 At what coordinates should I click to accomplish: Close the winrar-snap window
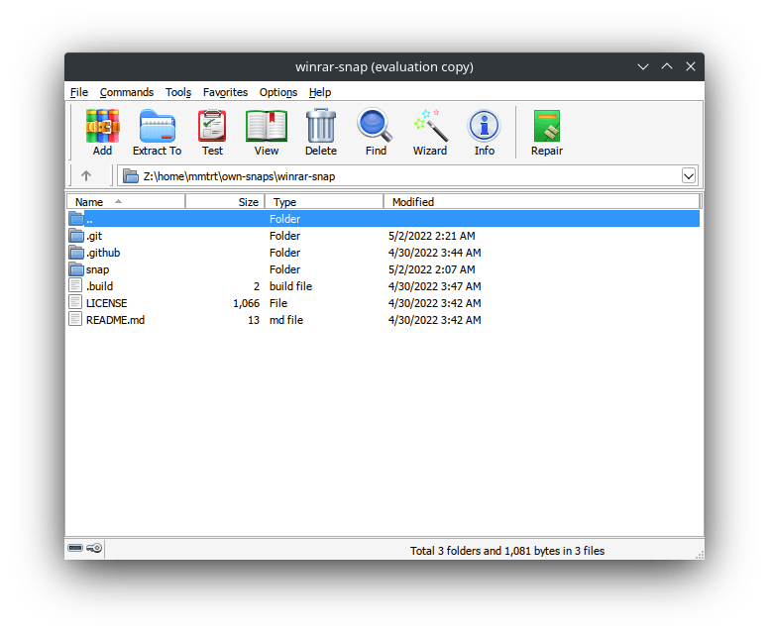pos(691,66)
